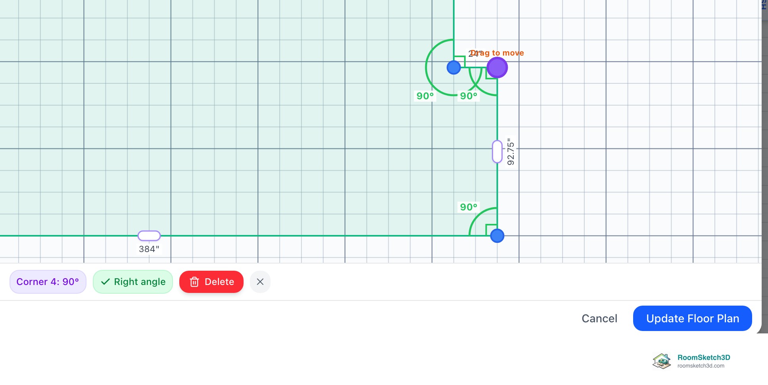Select the blue corner point at bottom right
This screenshot has height=385, width=768.
point(497,236)
